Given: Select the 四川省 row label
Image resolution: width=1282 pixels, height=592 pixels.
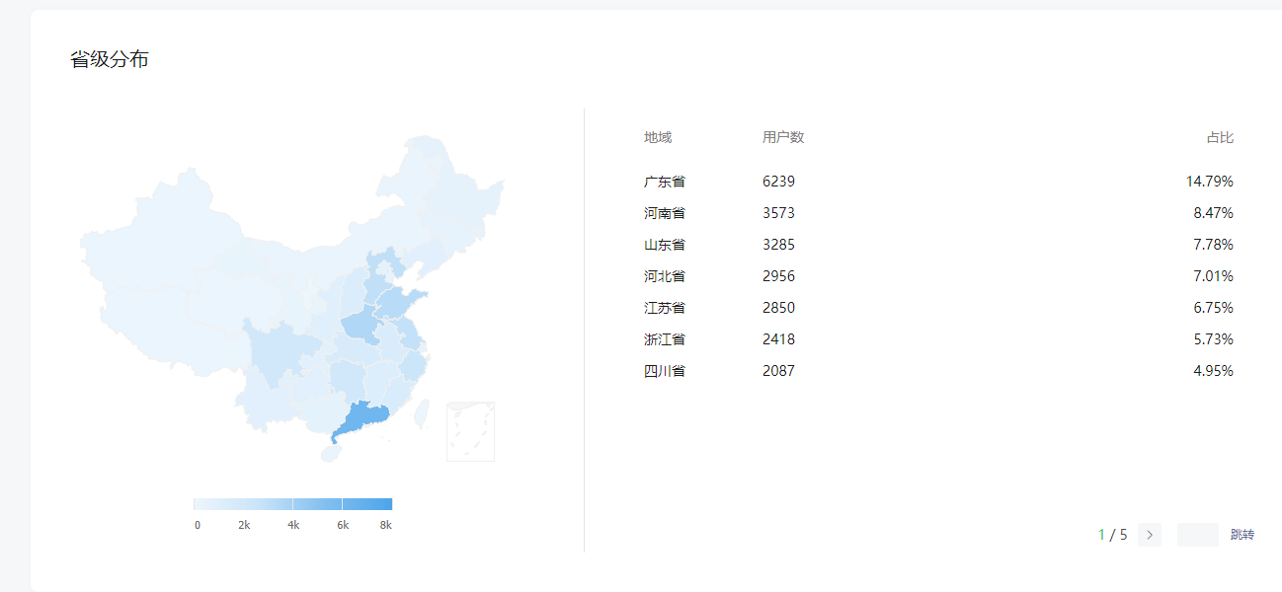Looking at the screenshot, I should [665, 371].
